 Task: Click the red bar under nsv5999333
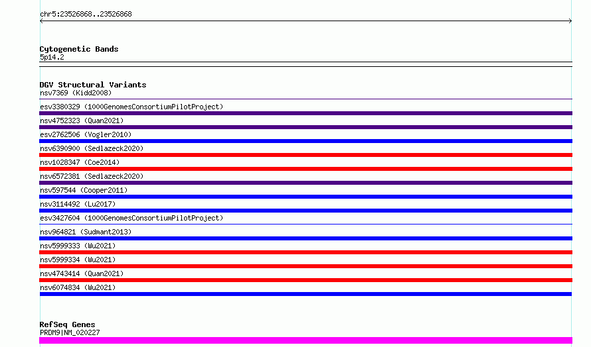click(x=305, y=252)
